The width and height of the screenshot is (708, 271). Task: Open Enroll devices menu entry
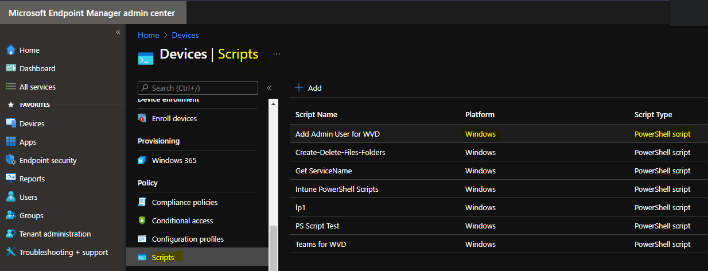(x=174, y=118)
